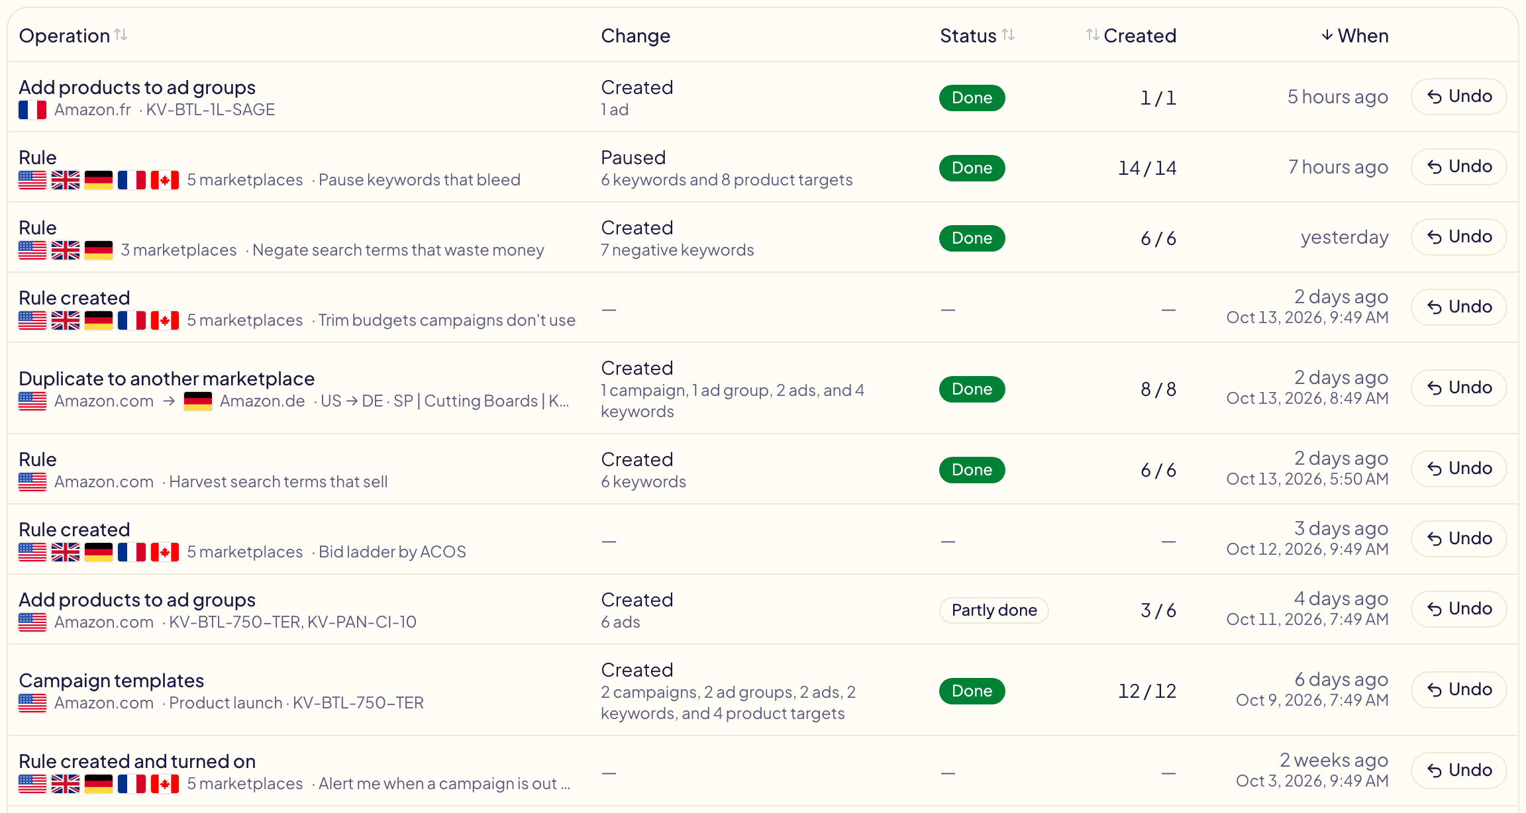This screenshot has height=813, width=1526.
Task: Click the 'Pause keywords that bleed' rule name
Action: click(x=419, y=180)
